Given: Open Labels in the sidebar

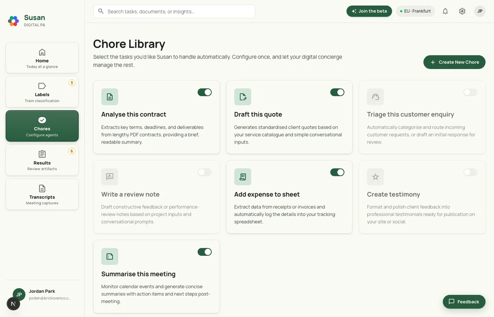Looking at the screenshot, I should pyautogui.click(x=42, y=92).
